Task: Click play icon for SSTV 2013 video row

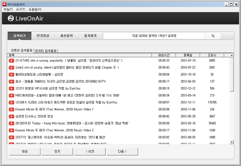Action: [x=11, y=137]
